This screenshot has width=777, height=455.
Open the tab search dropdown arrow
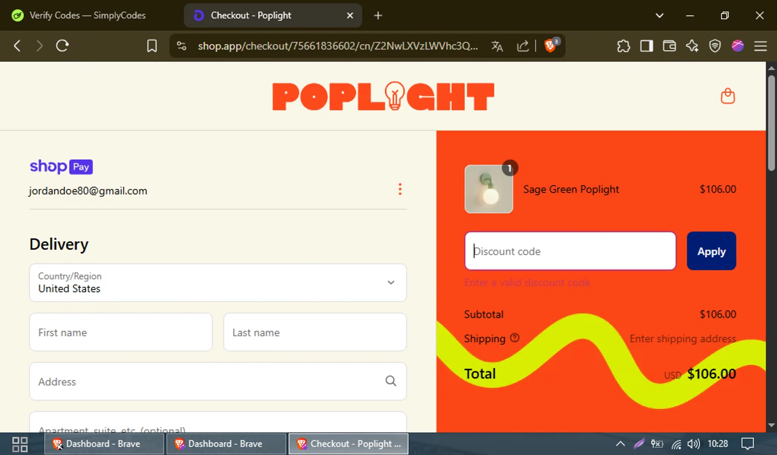(659, 16)
